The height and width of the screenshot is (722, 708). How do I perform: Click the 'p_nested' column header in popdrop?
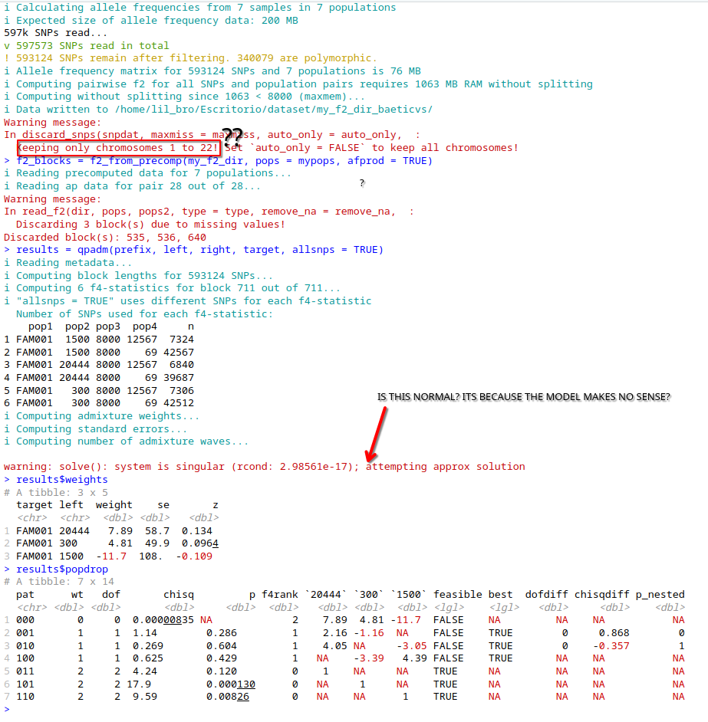click(660, 595)
